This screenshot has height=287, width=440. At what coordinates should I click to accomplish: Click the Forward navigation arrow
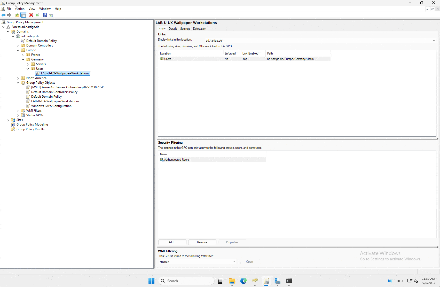(9, 15)
